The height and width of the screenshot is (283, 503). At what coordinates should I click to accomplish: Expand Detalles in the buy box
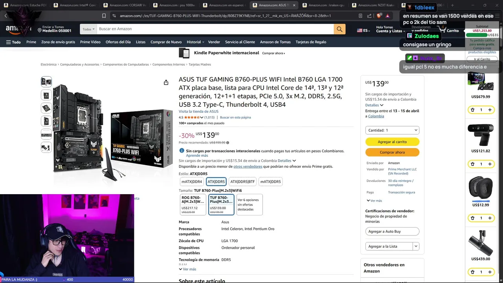point(374,105)
